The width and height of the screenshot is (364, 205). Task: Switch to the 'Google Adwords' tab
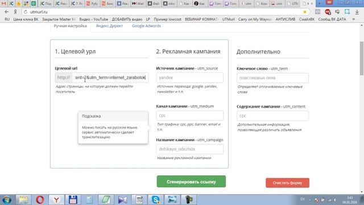pos(146,26)
